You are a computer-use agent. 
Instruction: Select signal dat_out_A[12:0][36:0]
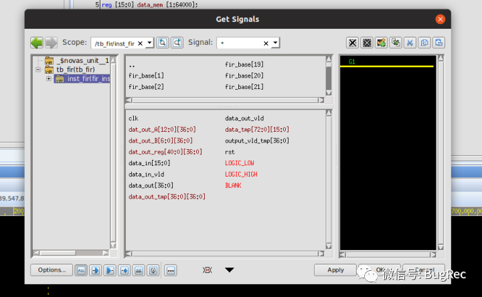coord(162,129)
